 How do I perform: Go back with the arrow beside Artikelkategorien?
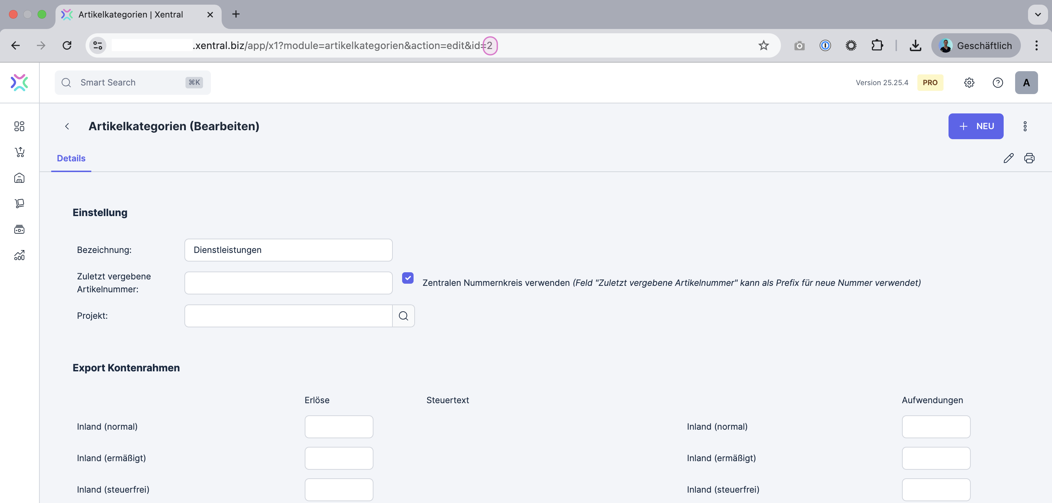(x=67, y=126)
